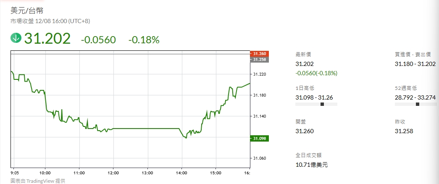Click the large 31.202 current price

pos(47,39)
